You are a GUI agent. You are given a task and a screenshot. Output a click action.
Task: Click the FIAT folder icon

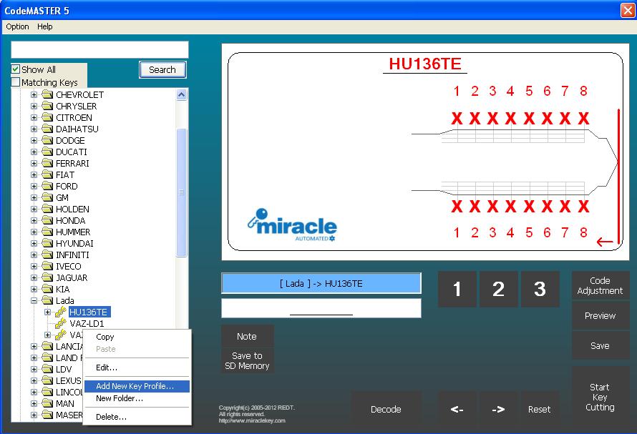[x=47, y=174]
